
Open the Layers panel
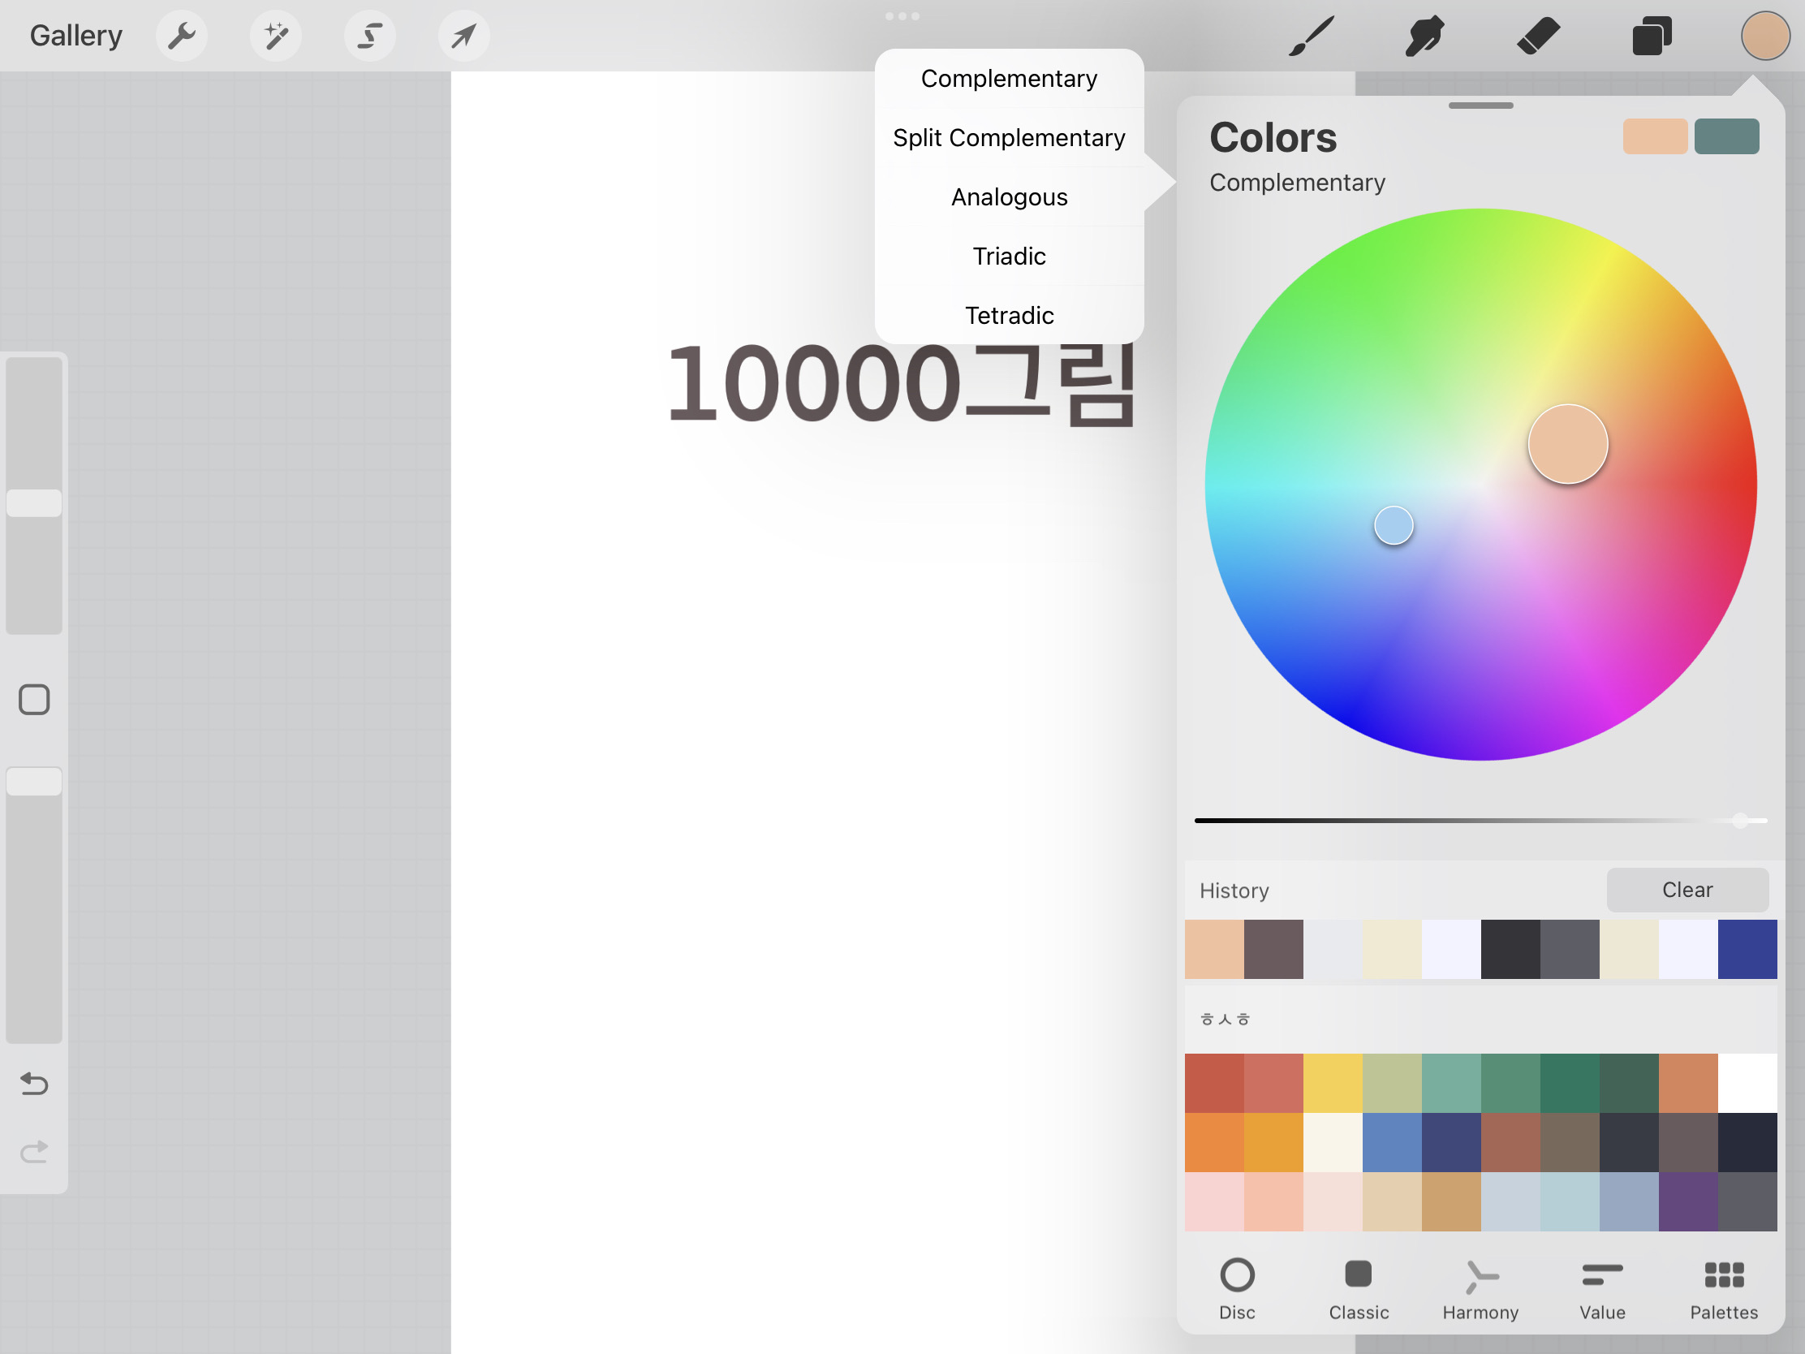(x=1652, y=36)
